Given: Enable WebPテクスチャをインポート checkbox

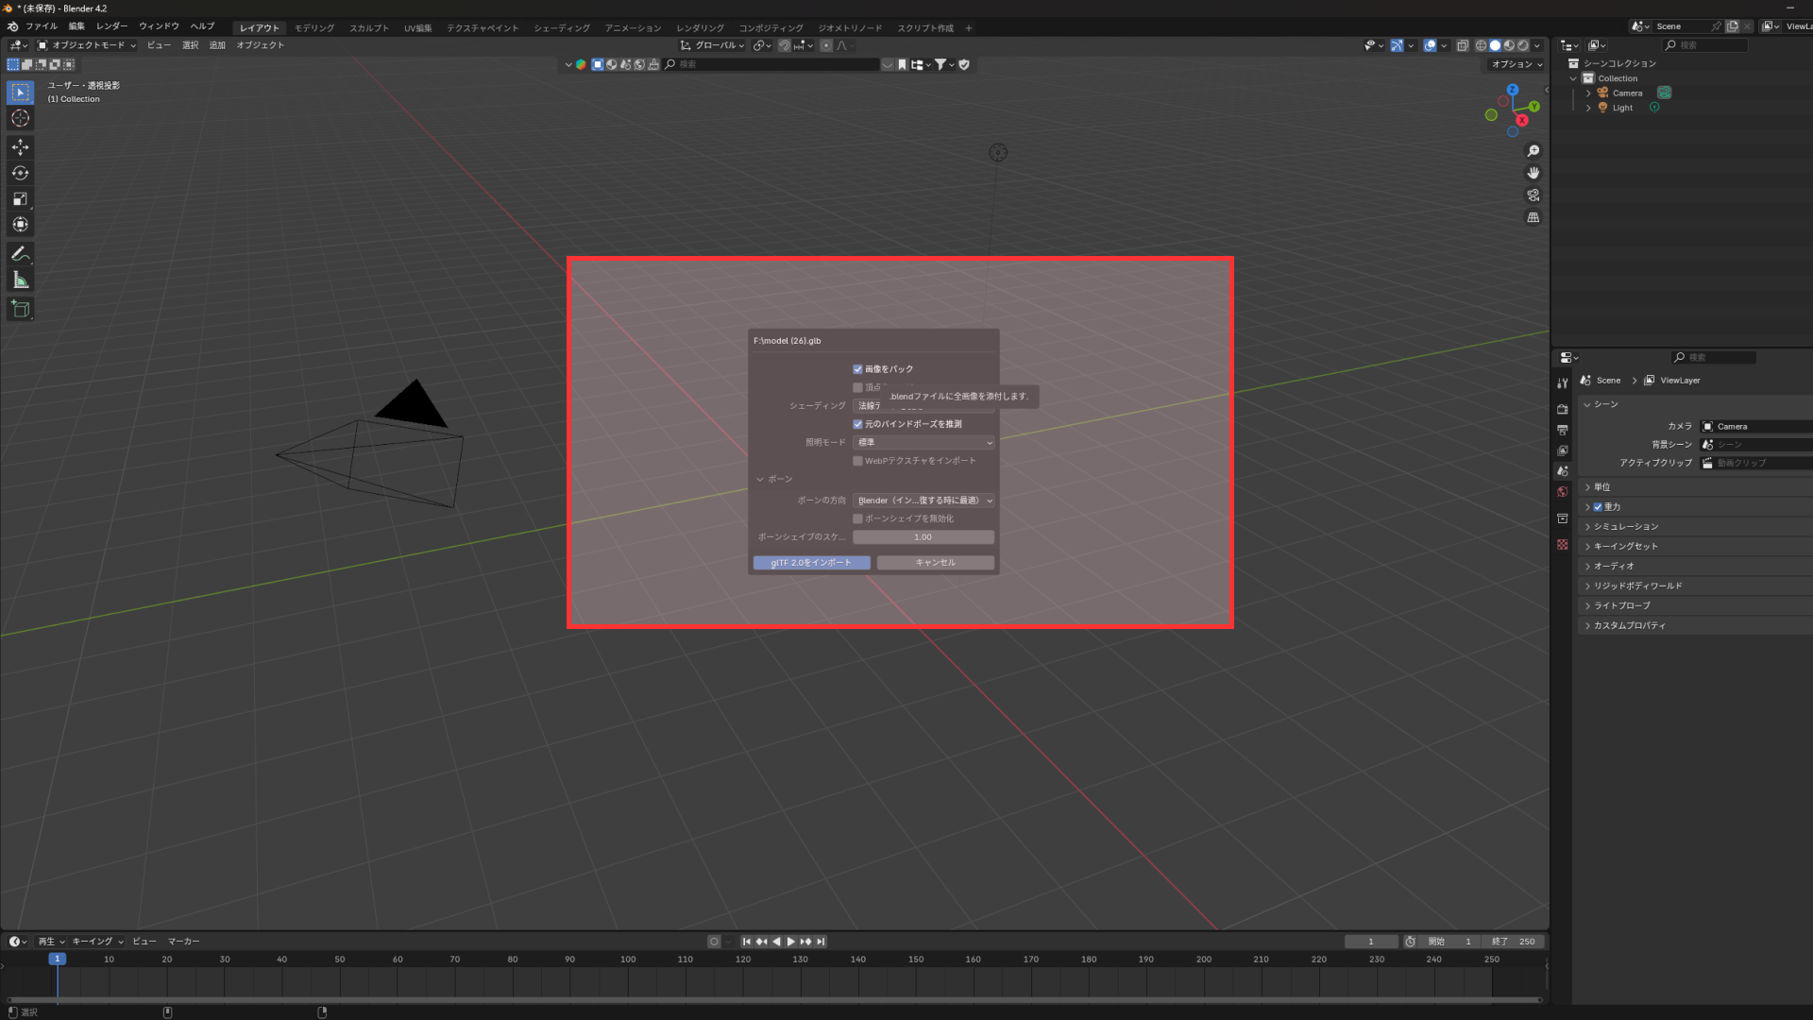Looking at the screenshot, I should (x=857, y=461).
